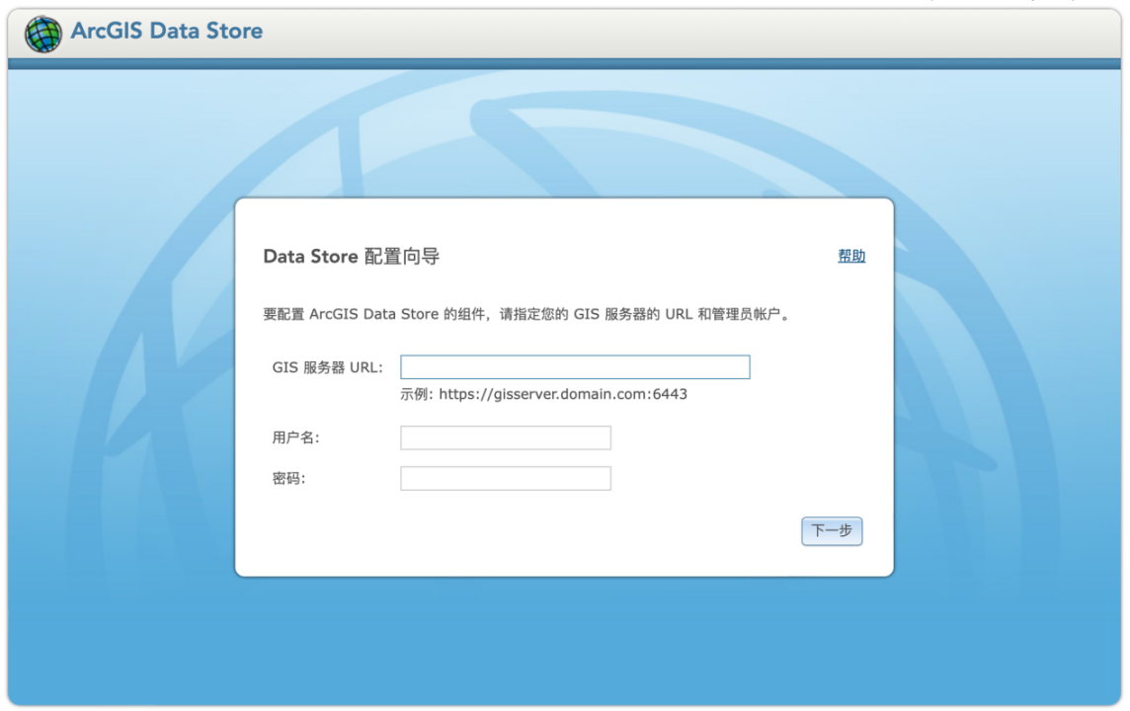Click the example URL text https://gisserver.domain.com:6443
Screen dimensions: 1130x711
click(x=563, y=394)
